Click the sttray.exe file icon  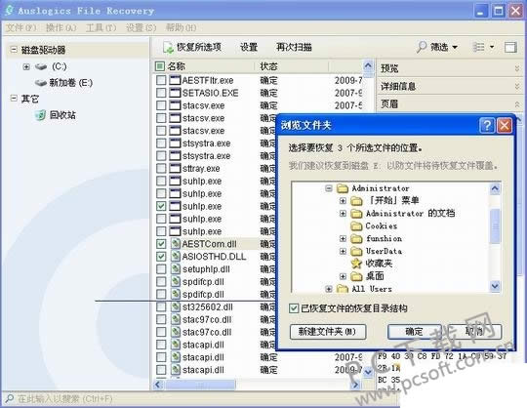pos(175,169)
